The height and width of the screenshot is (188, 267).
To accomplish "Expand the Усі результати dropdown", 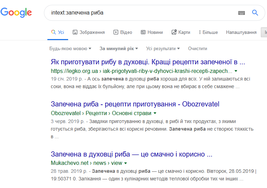I will (163, 49).
